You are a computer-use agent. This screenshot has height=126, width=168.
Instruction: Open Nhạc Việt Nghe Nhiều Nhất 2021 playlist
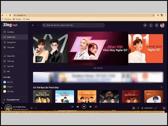(132, 97)
